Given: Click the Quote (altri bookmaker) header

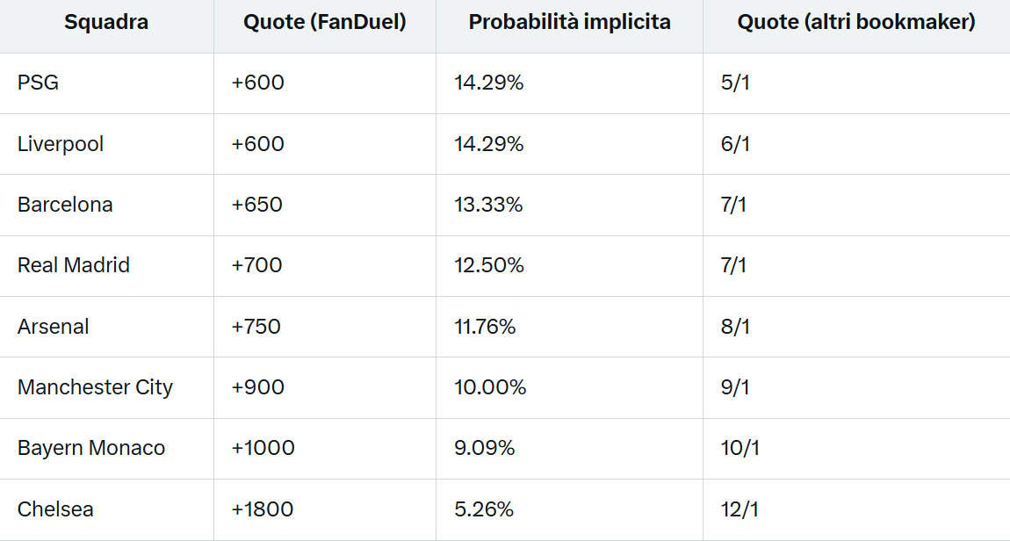Looking at the screenshot, I should (x=856, y=23).
